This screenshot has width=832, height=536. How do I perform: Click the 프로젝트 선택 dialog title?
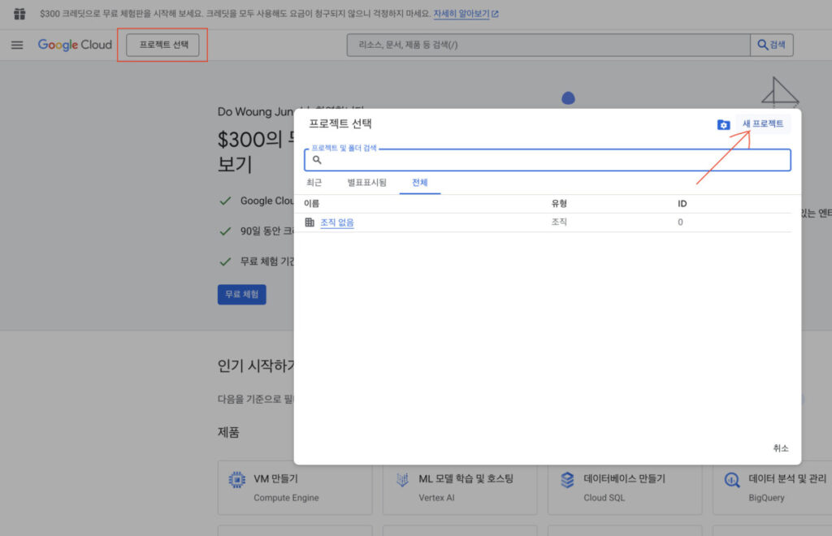click(340, 123)
